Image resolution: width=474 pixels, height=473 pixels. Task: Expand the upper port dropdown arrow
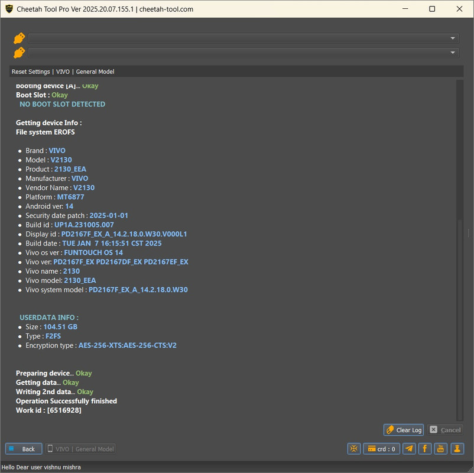click(x=453, y=38)
